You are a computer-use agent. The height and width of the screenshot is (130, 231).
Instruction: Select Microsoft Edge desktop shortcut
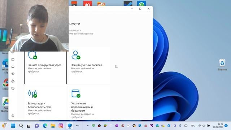tap(5, 66)
